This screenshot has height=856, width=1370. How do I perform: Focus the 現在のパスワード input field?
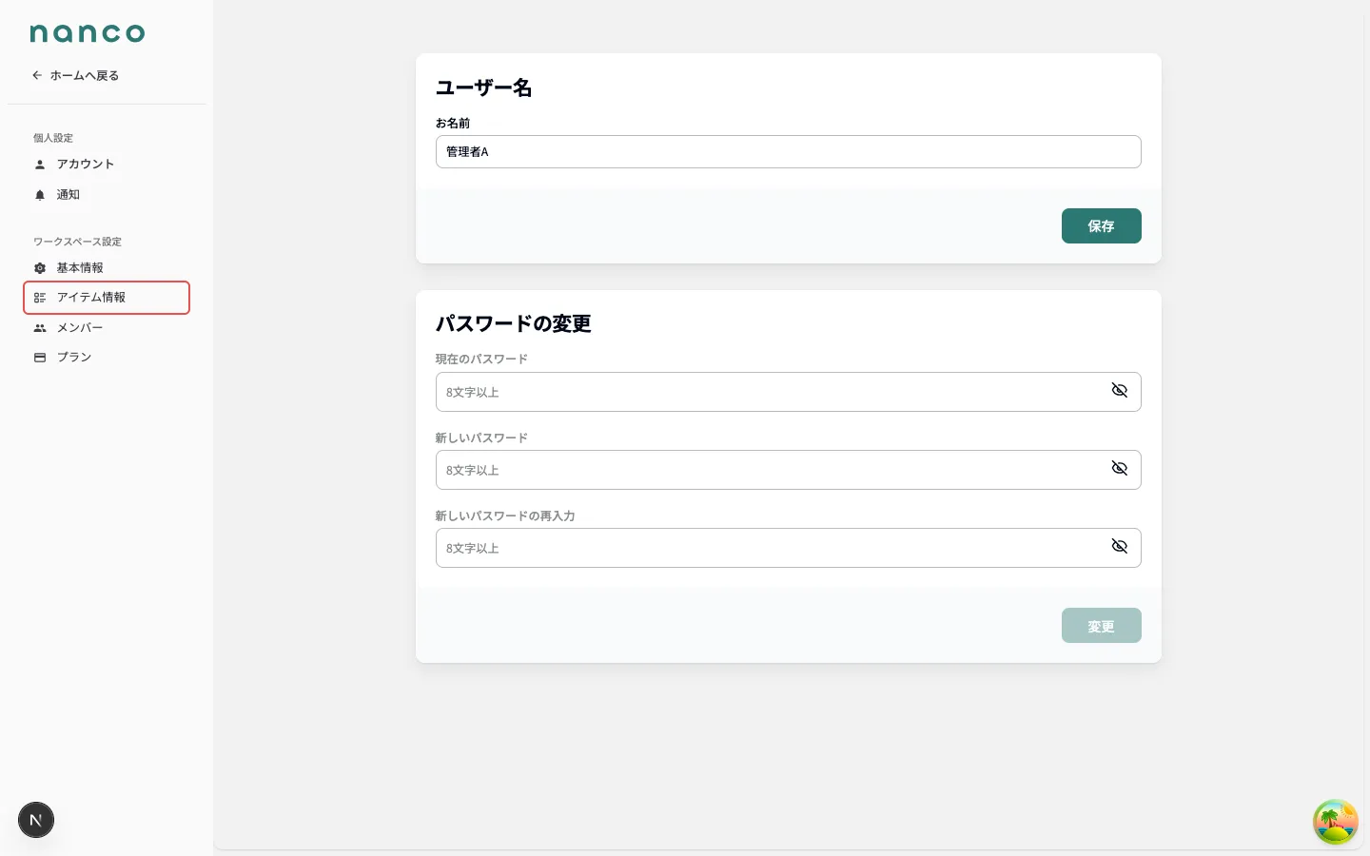point(788,392)
